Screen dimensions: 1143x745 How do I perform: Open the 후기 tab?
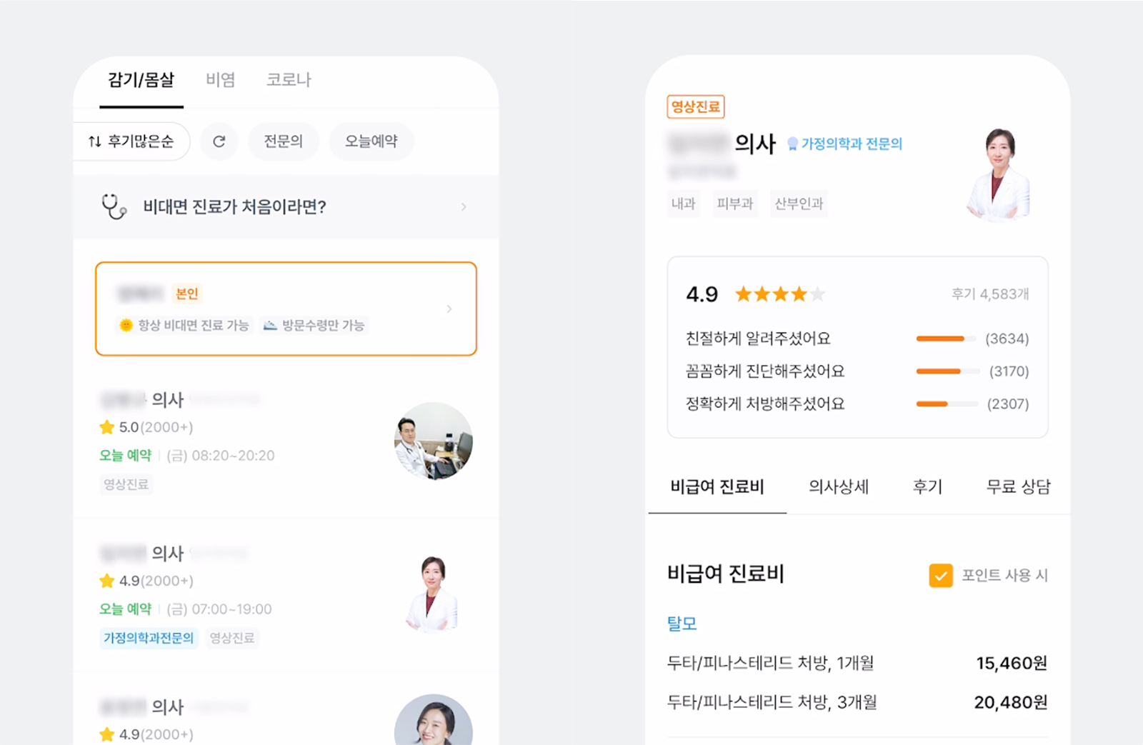click(x=927, y=487)
